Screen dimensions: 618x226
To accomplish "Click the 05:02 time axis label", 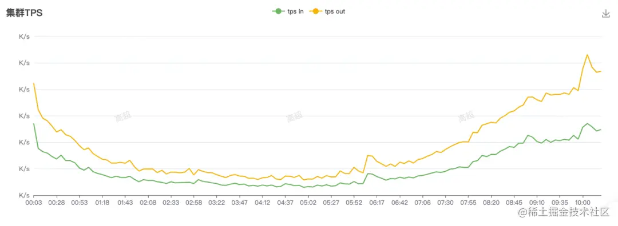I will [308, 203].
